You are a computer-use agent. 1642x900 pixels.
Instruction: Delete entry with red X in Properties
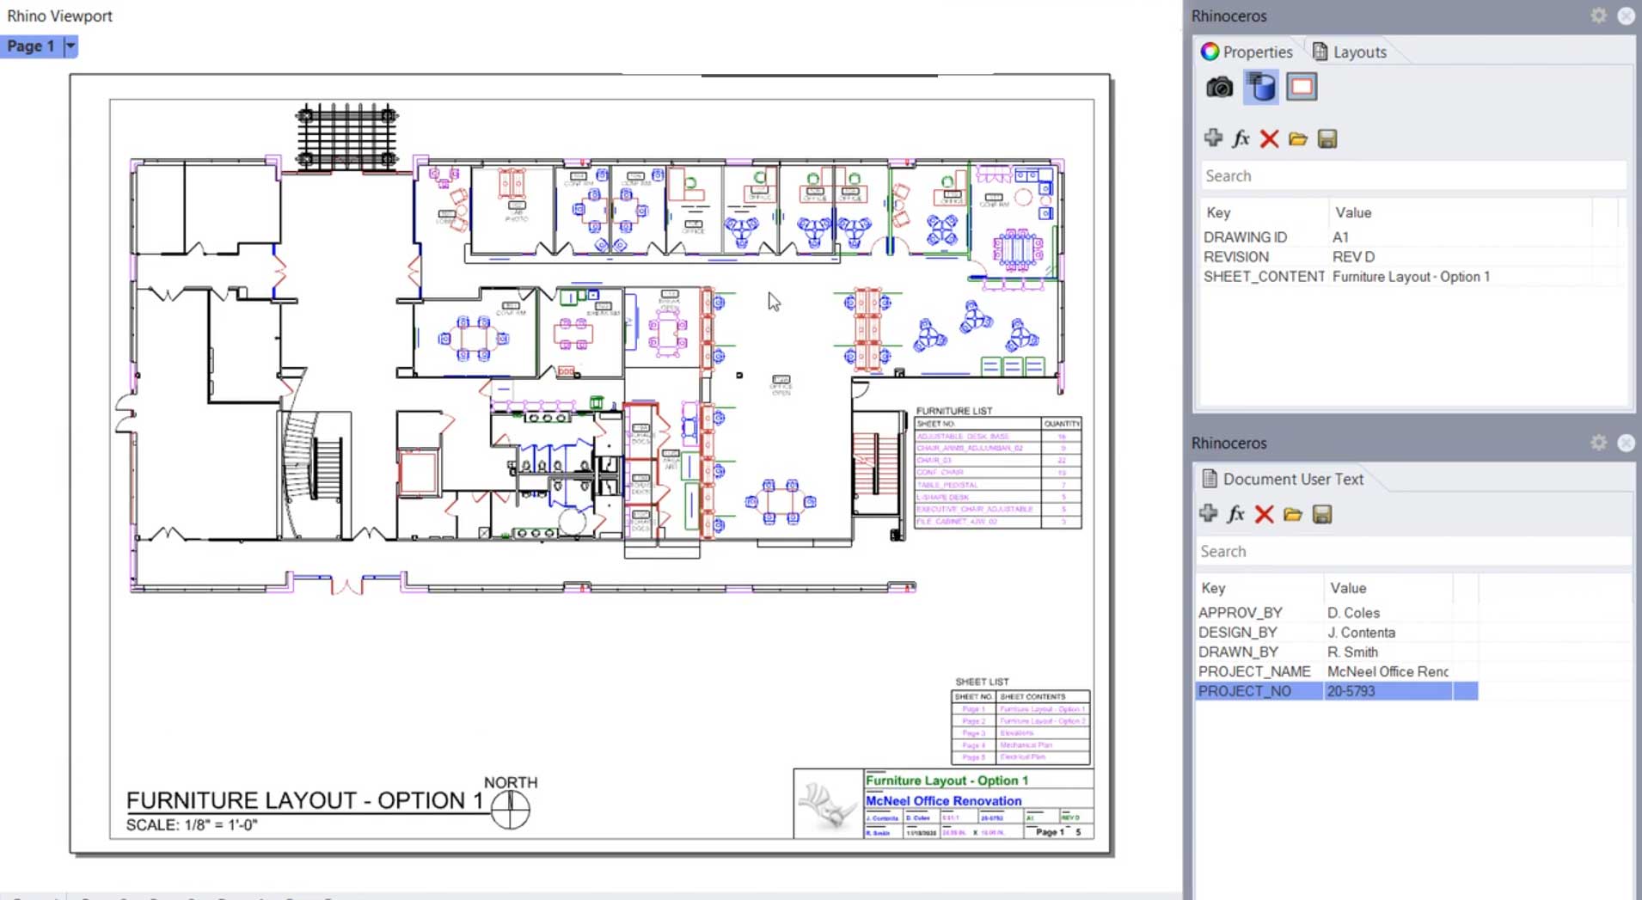(x=1269, y=138)
